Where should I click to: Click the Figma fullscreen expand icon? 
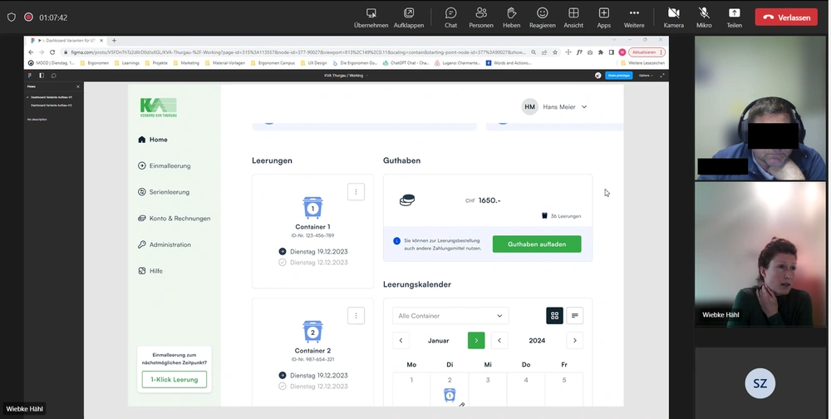(x=662, y=76)
